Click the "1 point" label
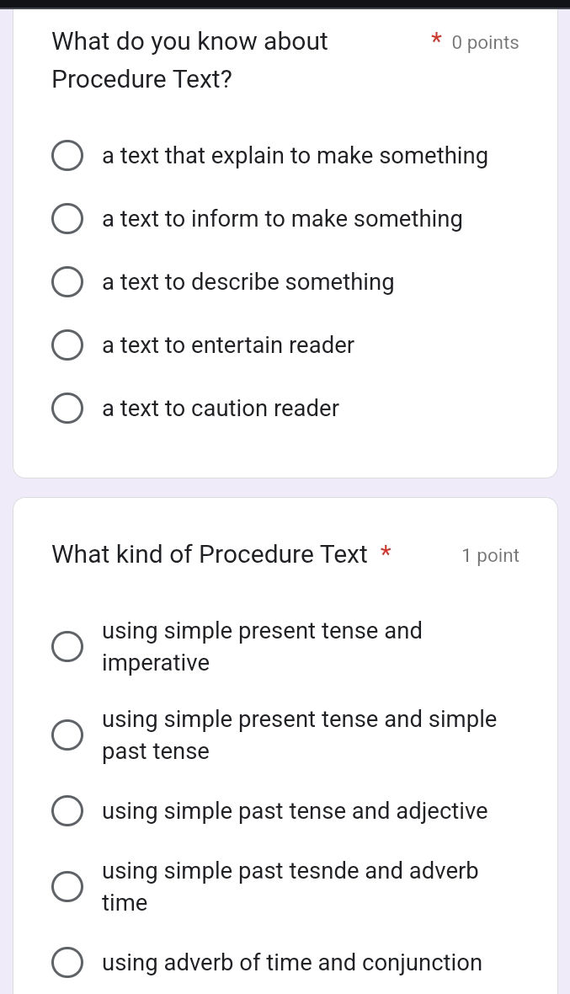 pyautogui.click(x=491, y=555)
